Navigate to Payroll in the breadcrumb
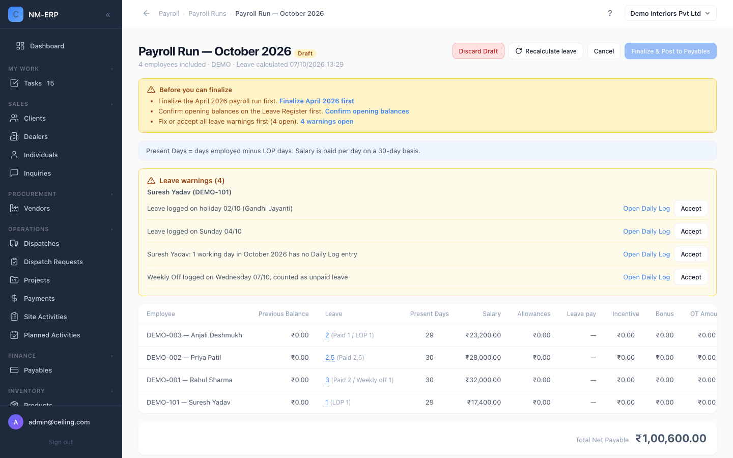The width and height of the screenshot is (733, 458). [x=169, y=13]
